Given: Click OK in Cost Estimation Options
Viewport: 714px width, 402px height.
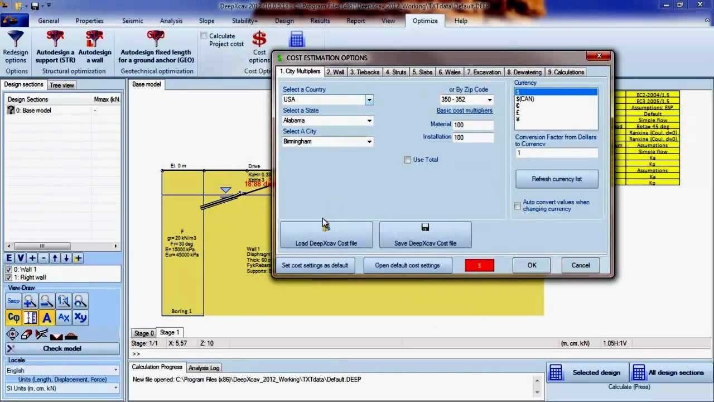Looking at the screenshot, I should (x=532, y=265).
